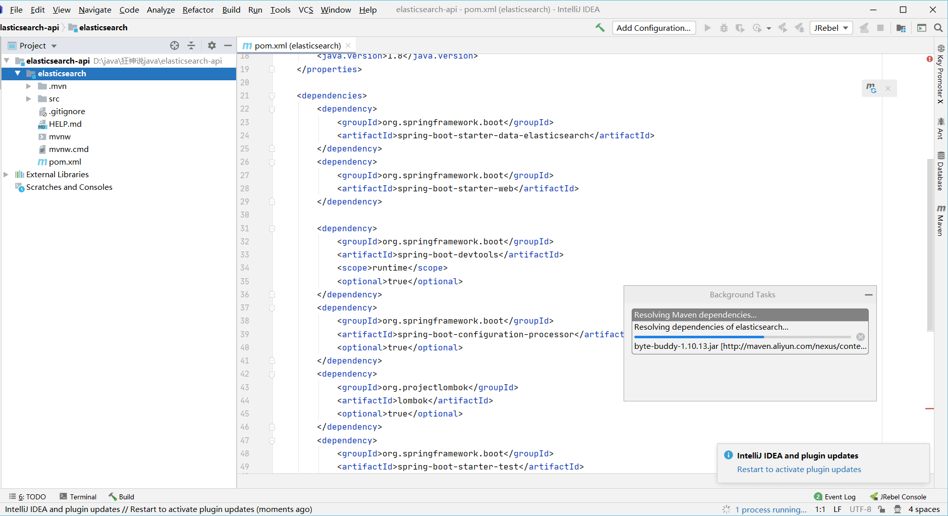
Task: Dismiss the Maven changes floating notification
Action: coord(888,88)
